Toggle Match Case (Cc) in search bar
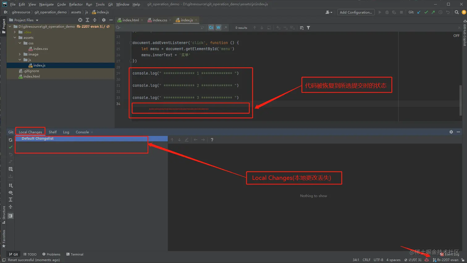467x263 pixels. click(x=211, y=28)
